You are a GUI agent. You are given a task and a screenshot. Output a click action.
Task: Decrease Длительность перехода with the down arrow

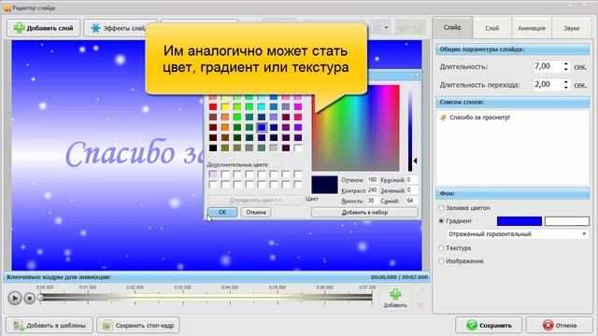(566, 87)
